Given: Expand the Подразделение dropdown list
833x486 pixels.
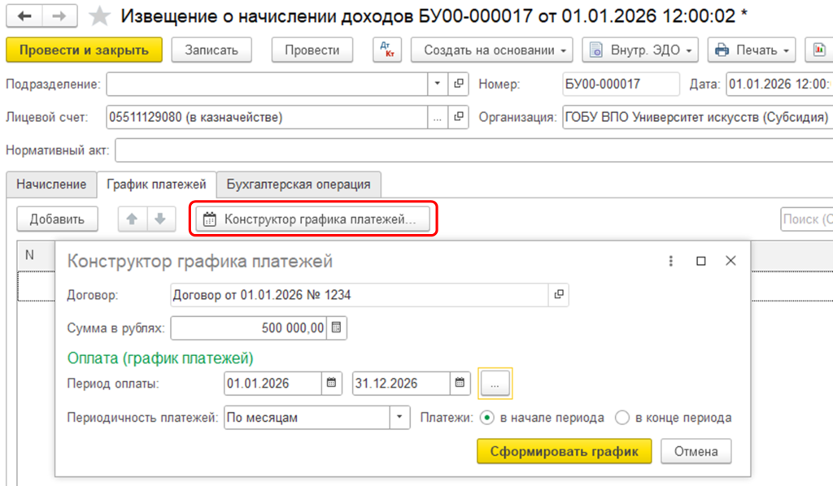Looking at the screenshot, I should [x=437, y=84].
